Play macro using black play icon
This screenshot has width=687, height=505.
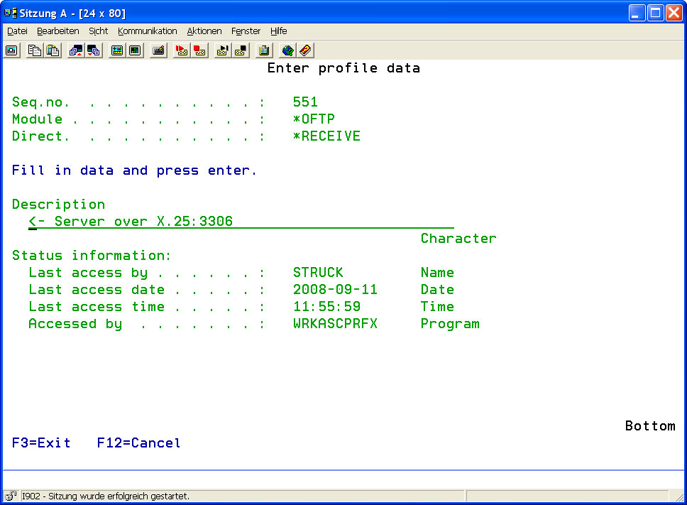(223, 50)
